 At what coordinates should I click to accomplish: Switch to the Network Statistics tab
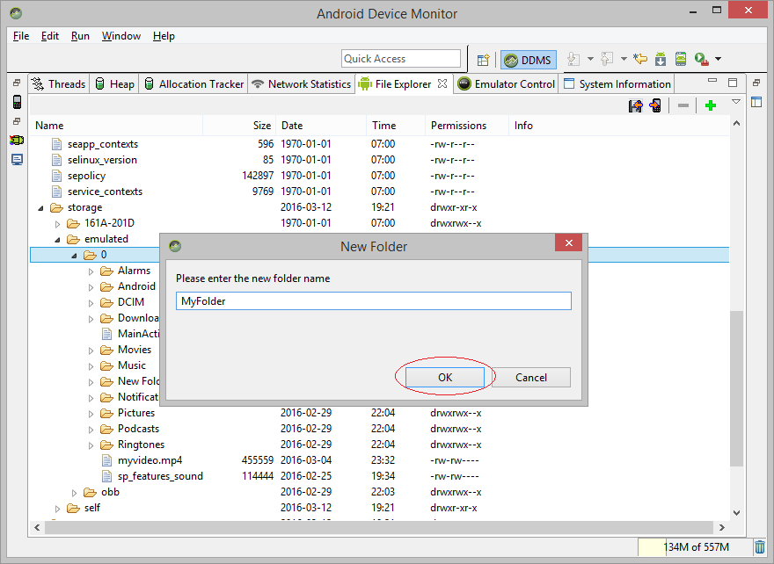301,84
